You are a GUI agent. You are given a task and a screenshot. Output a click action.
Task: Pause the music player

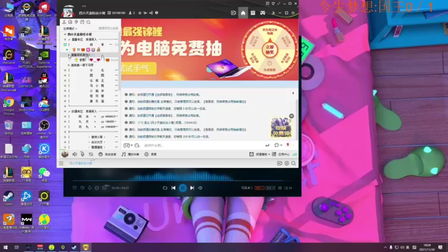(183, 188)
